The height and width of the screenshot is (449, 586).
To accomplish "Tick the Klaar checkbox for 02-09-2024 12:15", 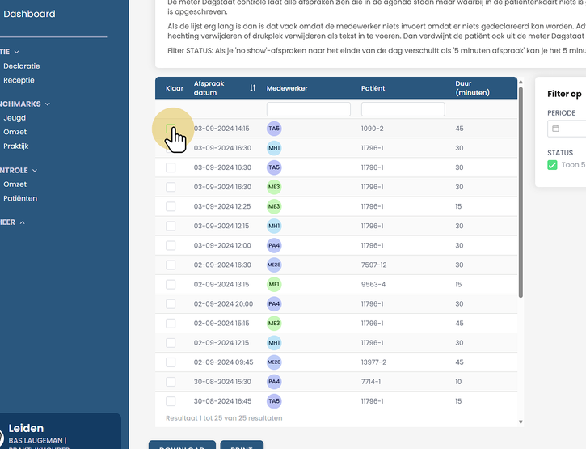I will coord(171,342).
